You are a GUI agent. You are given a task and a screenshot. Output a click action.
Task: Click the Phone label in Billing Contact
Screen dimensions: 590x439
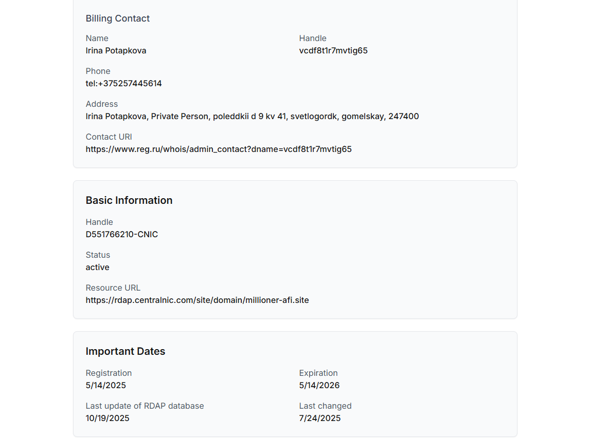pos(98,71)
